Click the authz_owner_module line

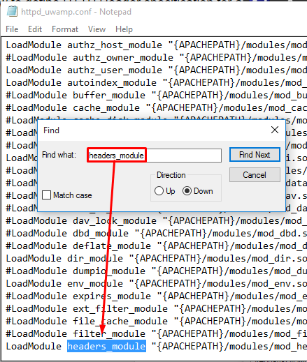(156, 57)
